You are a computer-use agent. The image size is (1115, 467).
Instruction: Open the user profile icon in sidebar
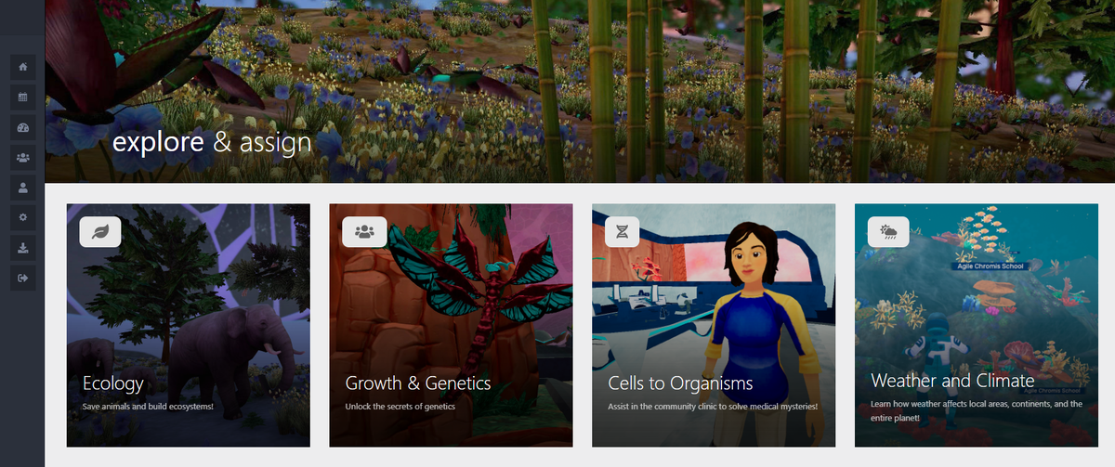tap(23, 188)
